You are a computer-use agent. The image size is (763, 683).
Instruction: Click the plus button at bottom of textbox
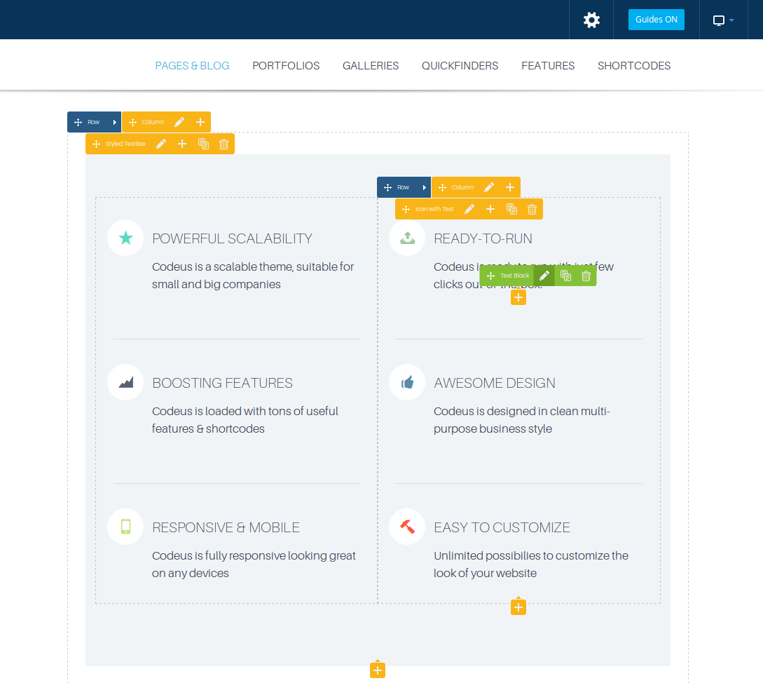click(x=378, y=671)
